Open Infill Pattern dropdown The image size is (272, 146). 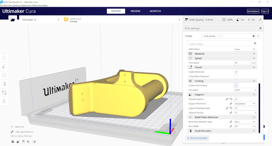(x=245, y=49)
